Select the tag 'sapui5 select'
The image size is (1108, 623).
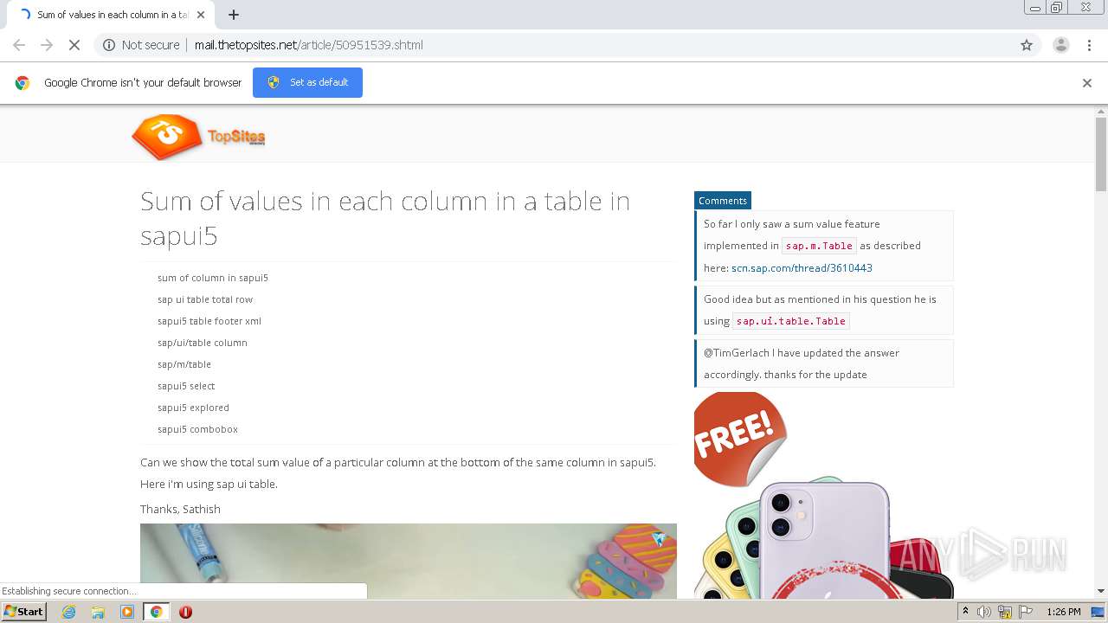pyautogui.click(x=186, y=386)
